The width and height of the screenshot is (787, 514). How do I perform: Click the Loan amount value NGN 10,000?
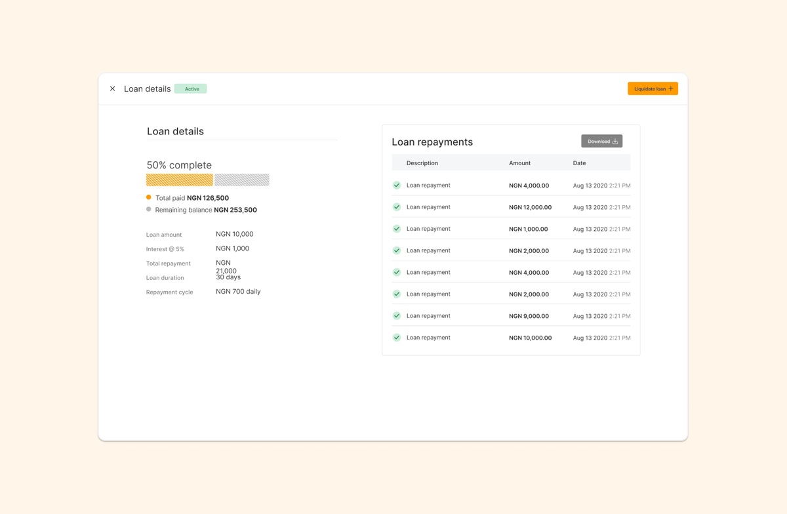click(235, 234)
